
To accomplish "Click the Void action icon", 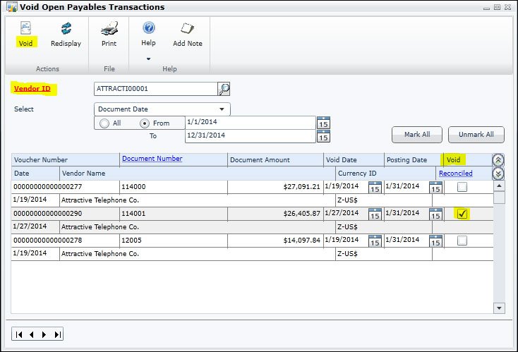I will (x=25, y=28).
